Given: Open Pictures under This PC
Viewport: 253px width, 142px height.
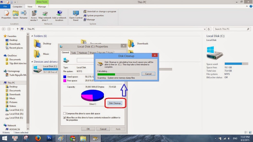Looking at the screenshot, I should pyautogui.click(x=11, y=102).
